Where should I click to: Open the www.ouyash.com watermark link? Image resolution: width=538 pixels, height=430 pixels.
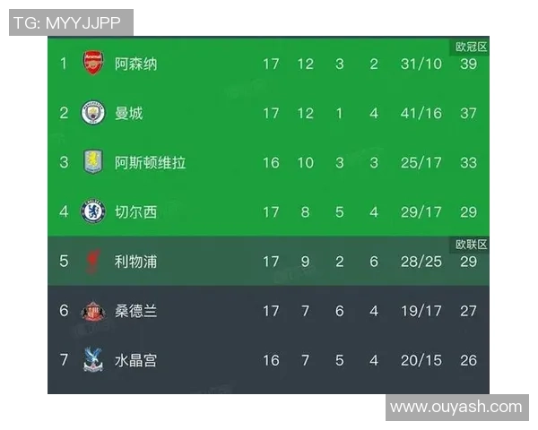(456, 407)
